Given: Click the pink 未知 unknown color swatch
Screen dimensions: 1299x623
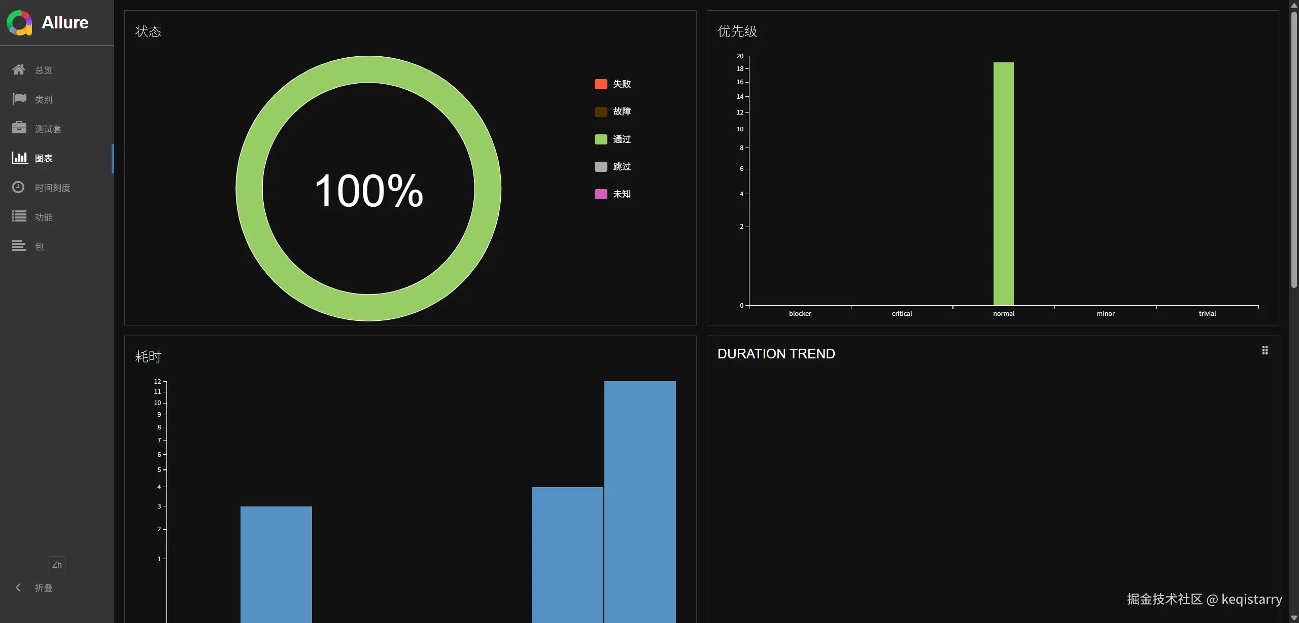Looking at the screenshot, I should 601,194.
